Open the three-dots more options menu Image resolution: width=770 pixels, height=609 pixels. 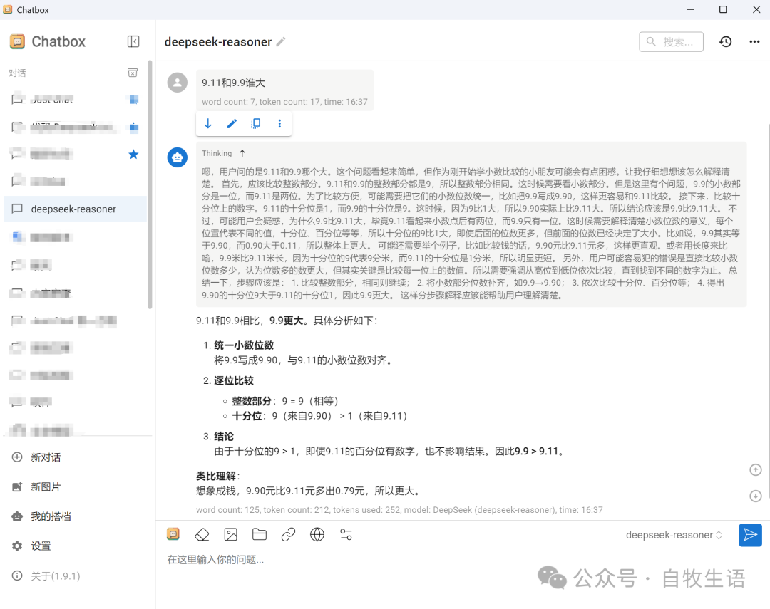754,42
